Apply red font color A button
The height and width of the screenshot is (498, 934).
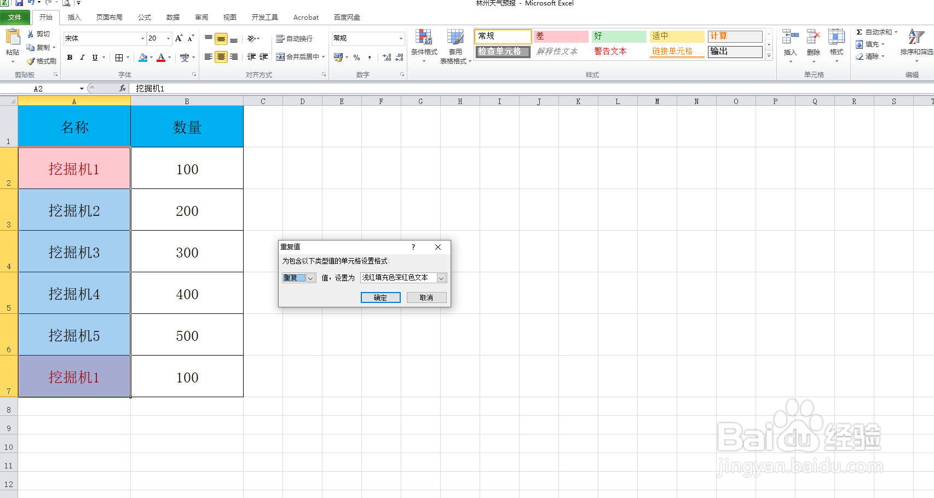click(x=161, y=58)
